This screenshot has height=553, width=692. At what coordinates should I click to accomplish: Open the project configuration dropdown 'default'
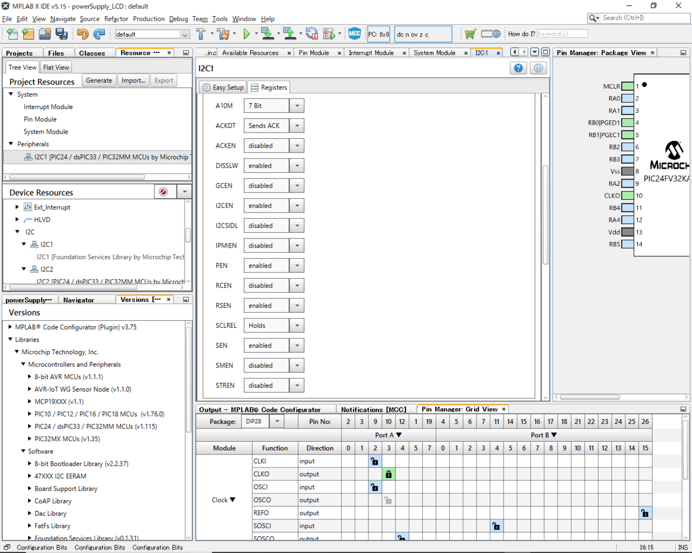point(152,35)
